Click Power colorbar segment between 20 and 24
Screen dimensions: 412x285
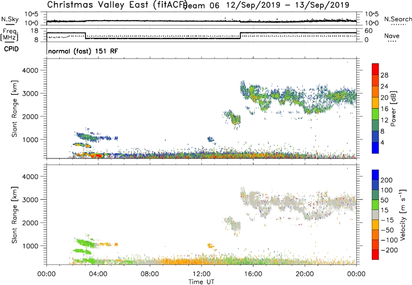point(375,92)
